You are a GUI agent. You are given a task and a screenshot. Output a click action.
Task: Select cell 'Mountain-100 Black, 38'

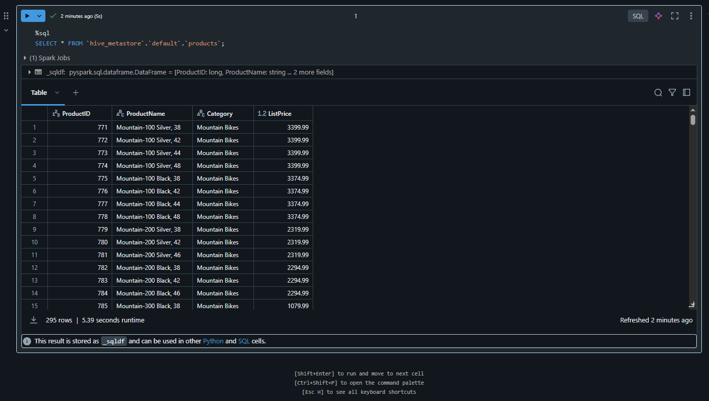click(152, 178)
